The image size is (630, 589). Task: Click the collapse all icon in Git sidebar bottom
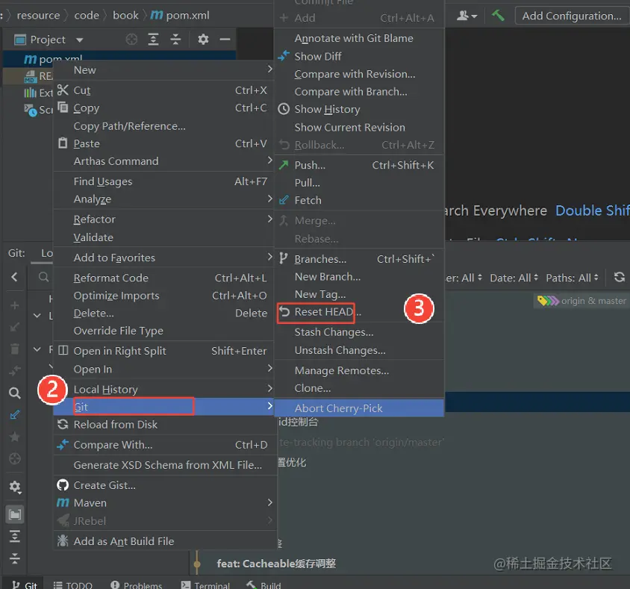[15, 558]
